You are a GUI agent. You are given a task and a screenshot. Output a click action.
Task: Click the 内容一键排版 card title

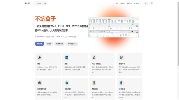[96, 64]
